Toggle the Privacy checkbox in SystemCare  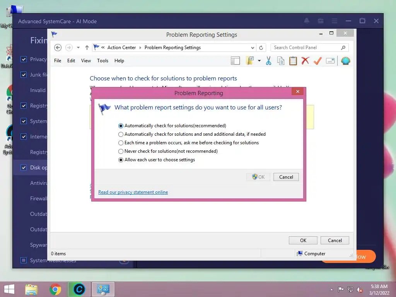pos(24,59)
